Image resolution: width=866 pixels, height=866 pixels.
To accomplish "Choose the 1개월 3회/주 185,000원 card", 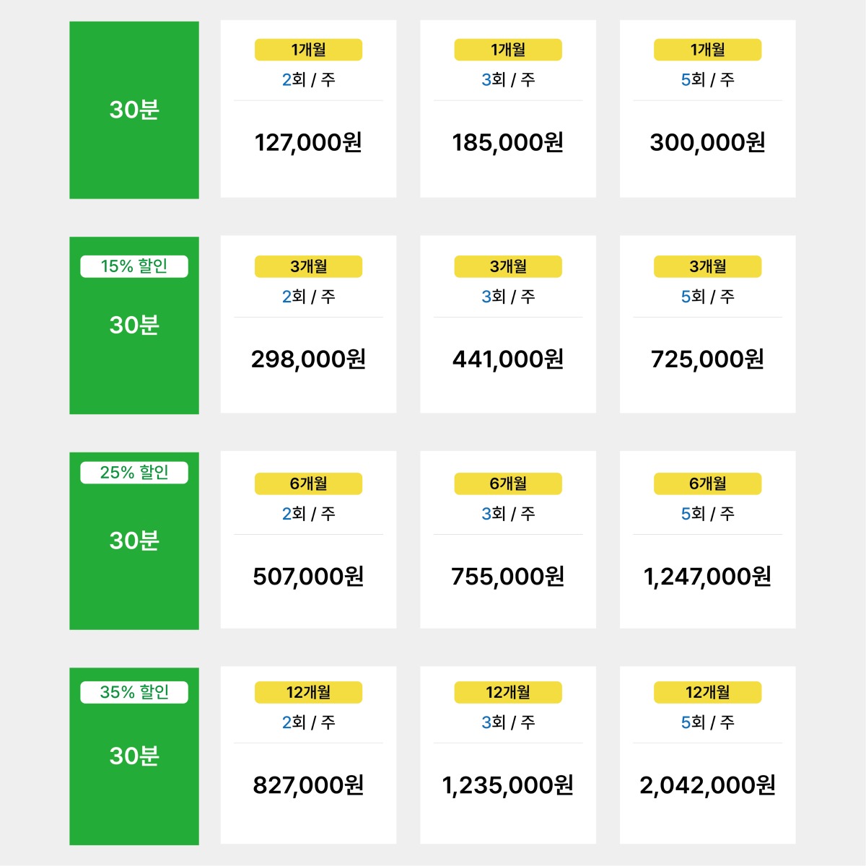I will (508, 109).
